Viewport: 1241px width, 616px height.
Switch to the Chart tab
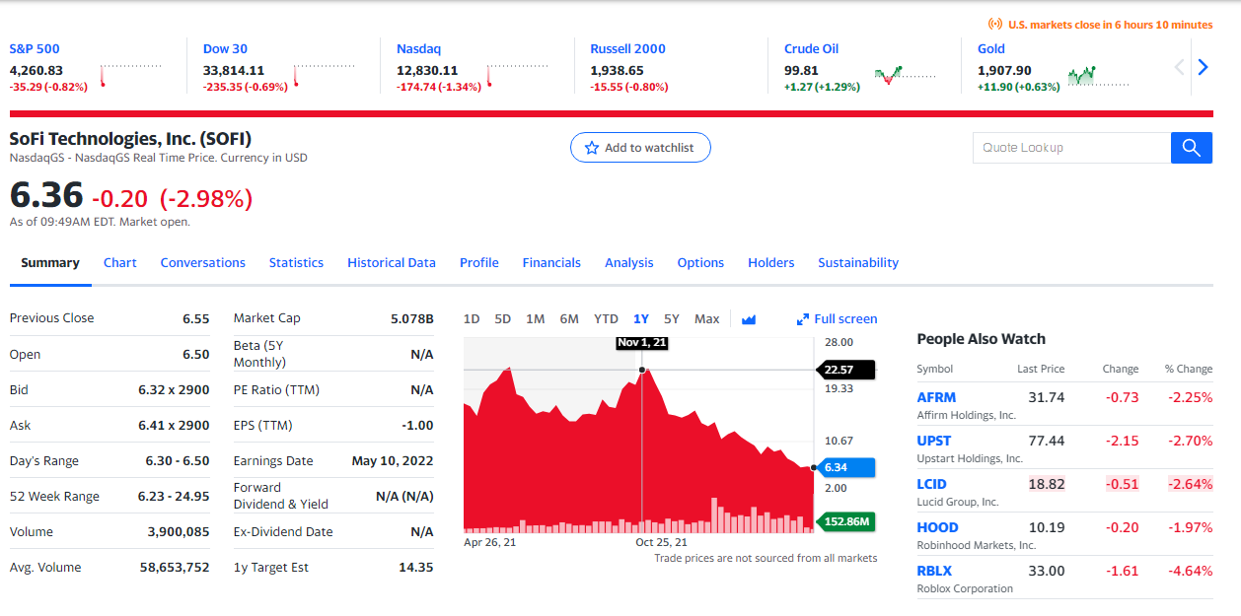pyautogui.click(x=120, y=263)
